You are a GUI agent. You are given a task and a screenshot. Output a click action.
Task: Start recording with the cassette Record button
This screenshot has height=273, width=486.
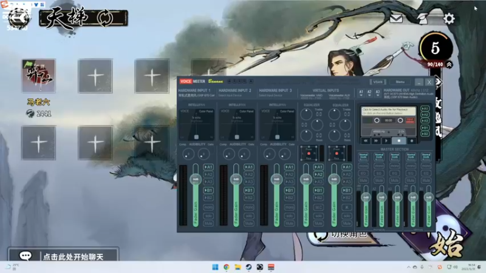[412, 141]
